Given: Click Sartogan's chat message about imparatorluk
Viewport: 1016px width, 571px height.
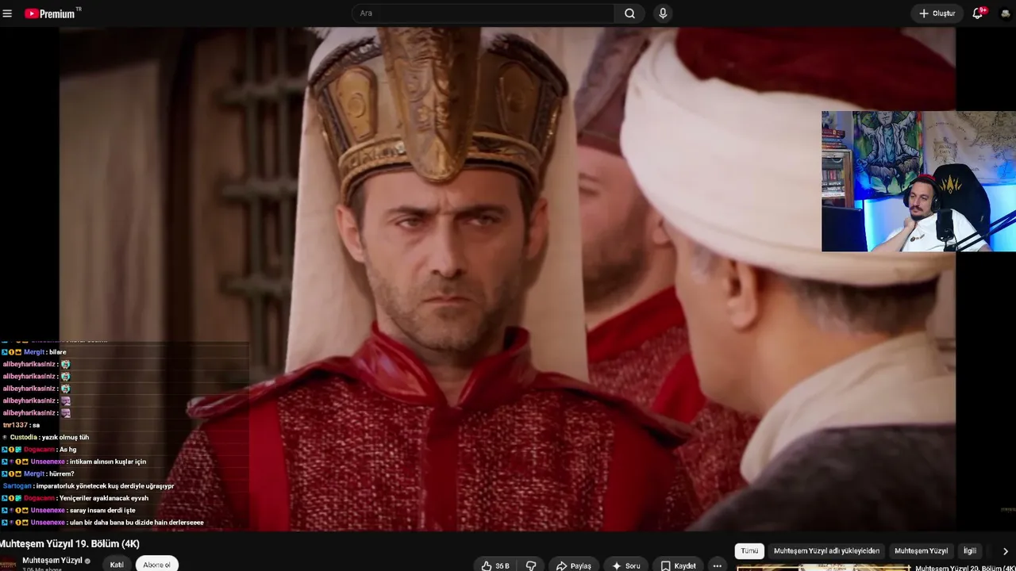Looking at the screenshot, I should click(x=105, y=486).
